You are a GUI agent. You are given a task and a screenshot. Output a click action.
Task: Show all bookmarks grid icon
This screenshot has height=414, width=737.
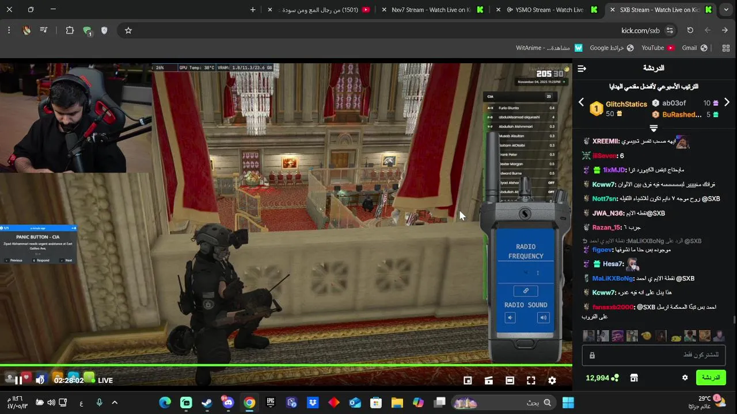(725, 48)
